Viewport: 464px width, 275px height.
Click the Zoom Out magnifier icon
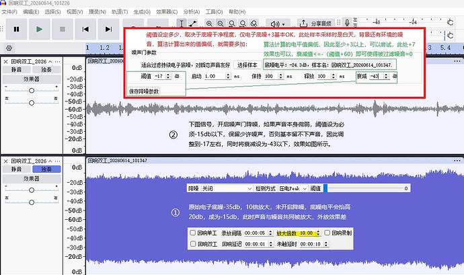pos(221,24)
